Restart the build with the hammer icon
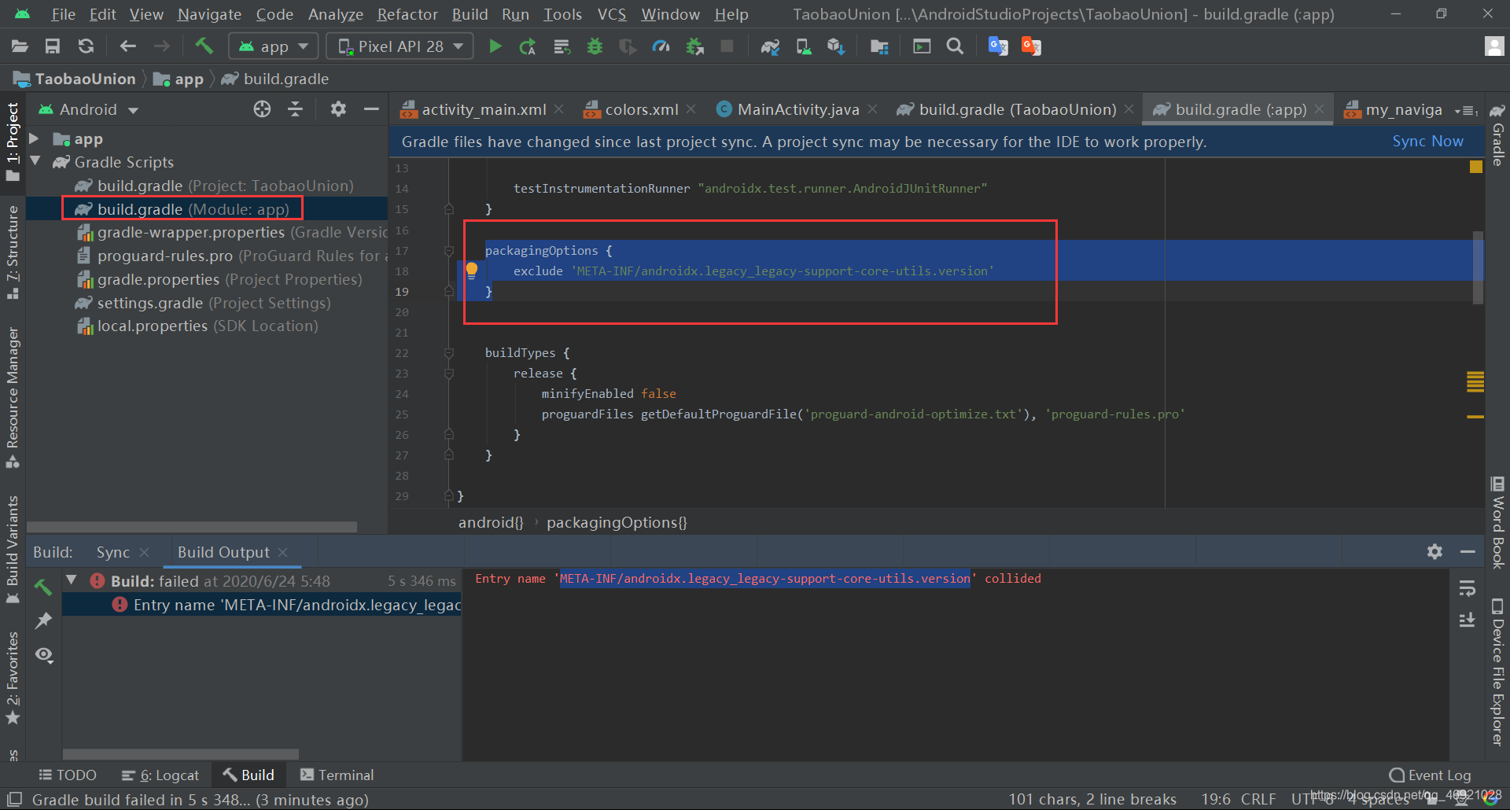Screen dimensions: 1510x810 tap(43, 586)
